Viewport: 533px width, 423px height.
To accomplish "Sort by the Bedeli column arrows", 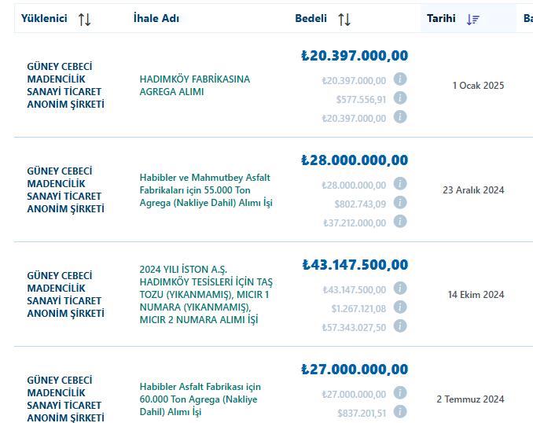I will click(344, 20).
